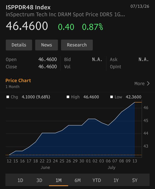This screenshot has height=189, width=155.
Task: Click the 46.4600 last price value
Action: [27, 26]
